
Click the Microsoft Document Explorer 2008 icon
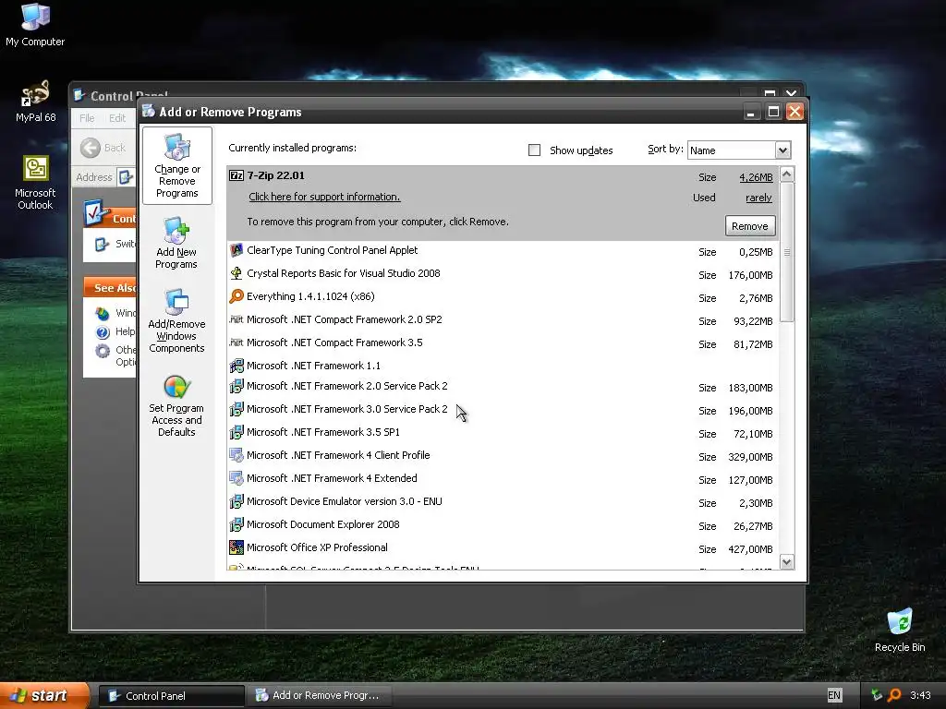236,524
